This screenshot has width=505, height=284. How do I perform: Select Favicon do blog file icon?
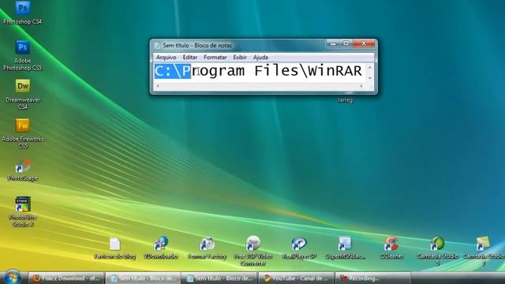[x=114, y=248]
